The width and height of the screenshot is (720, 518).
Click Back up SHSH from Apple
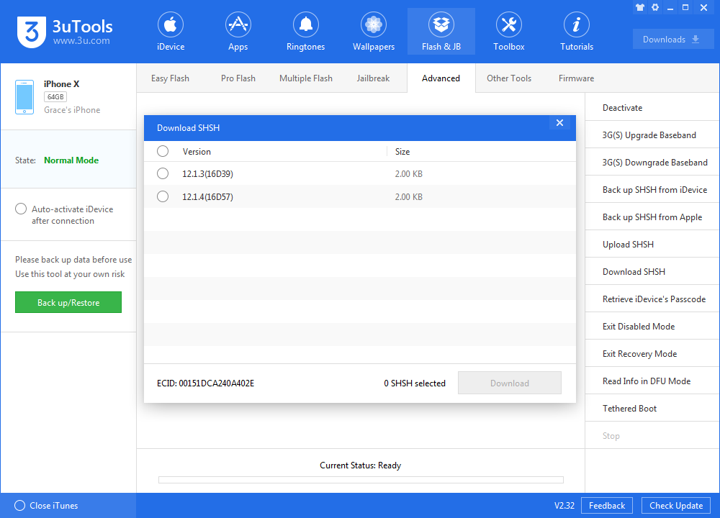click(x=652, y=217)
